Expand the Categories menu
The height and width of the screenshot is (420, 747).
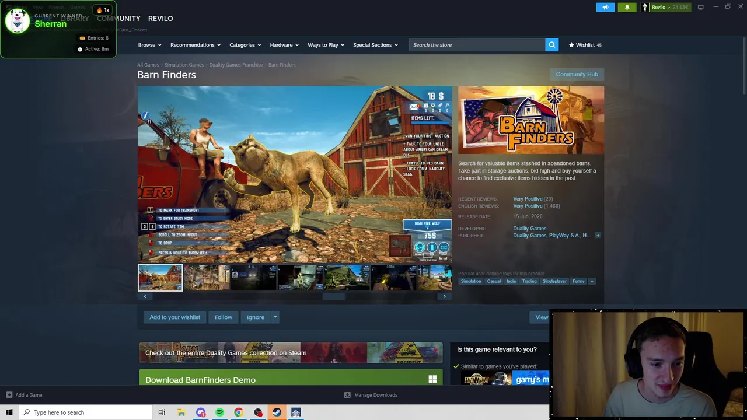245,45
